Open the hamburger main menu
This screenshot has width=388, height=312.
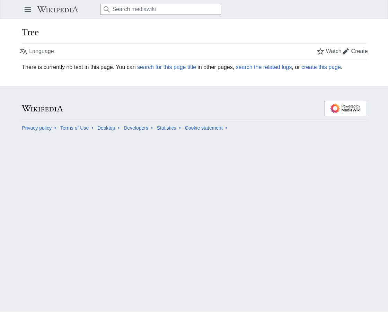[x=28, y=9]
